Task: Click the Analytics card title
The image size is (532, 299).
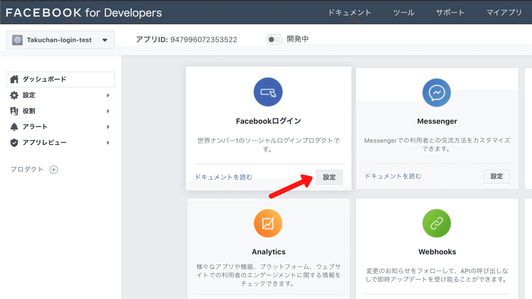Action: [x=268, y=252]
